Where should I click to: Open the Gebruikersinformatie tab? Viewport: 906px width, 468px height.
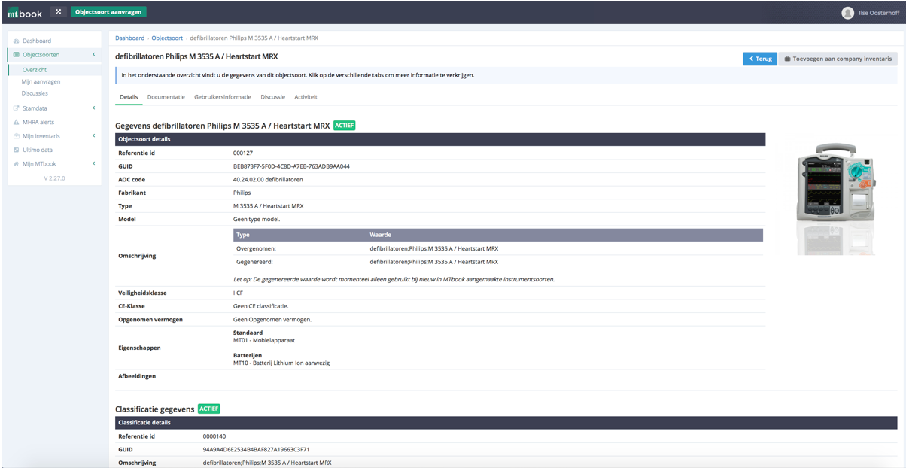point(223,97)
